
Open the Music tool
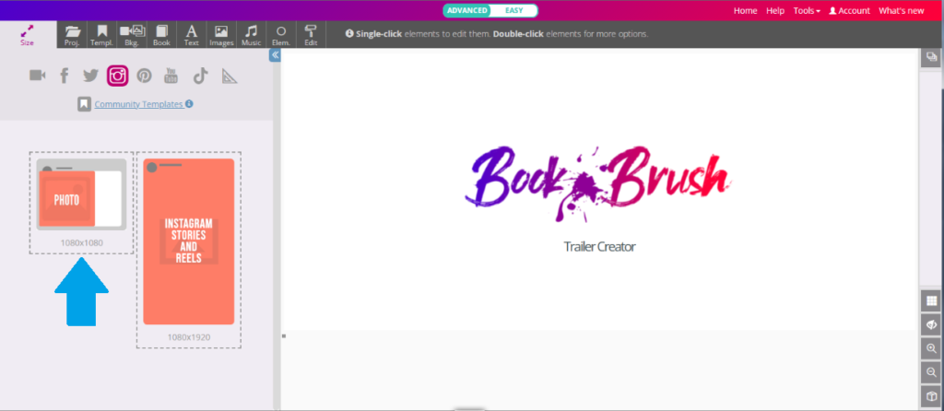click(x=251, y=35)
